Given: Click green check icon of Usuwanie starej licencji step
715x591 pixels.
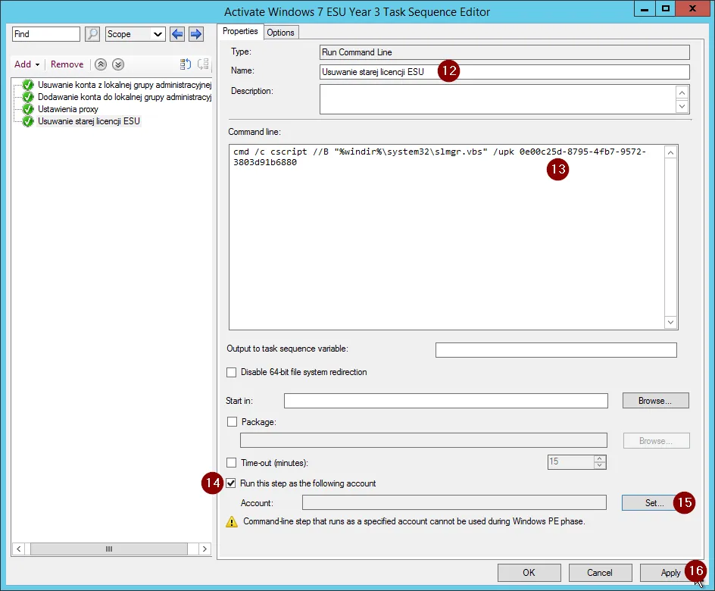Looking at the screenshot, I should coord(28,121).
